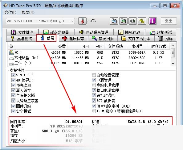Image resolution: width=183 pixels, height=150 pixels.
Task: Switch to the 错误扫描 tab
Action: tap(103, 39)
